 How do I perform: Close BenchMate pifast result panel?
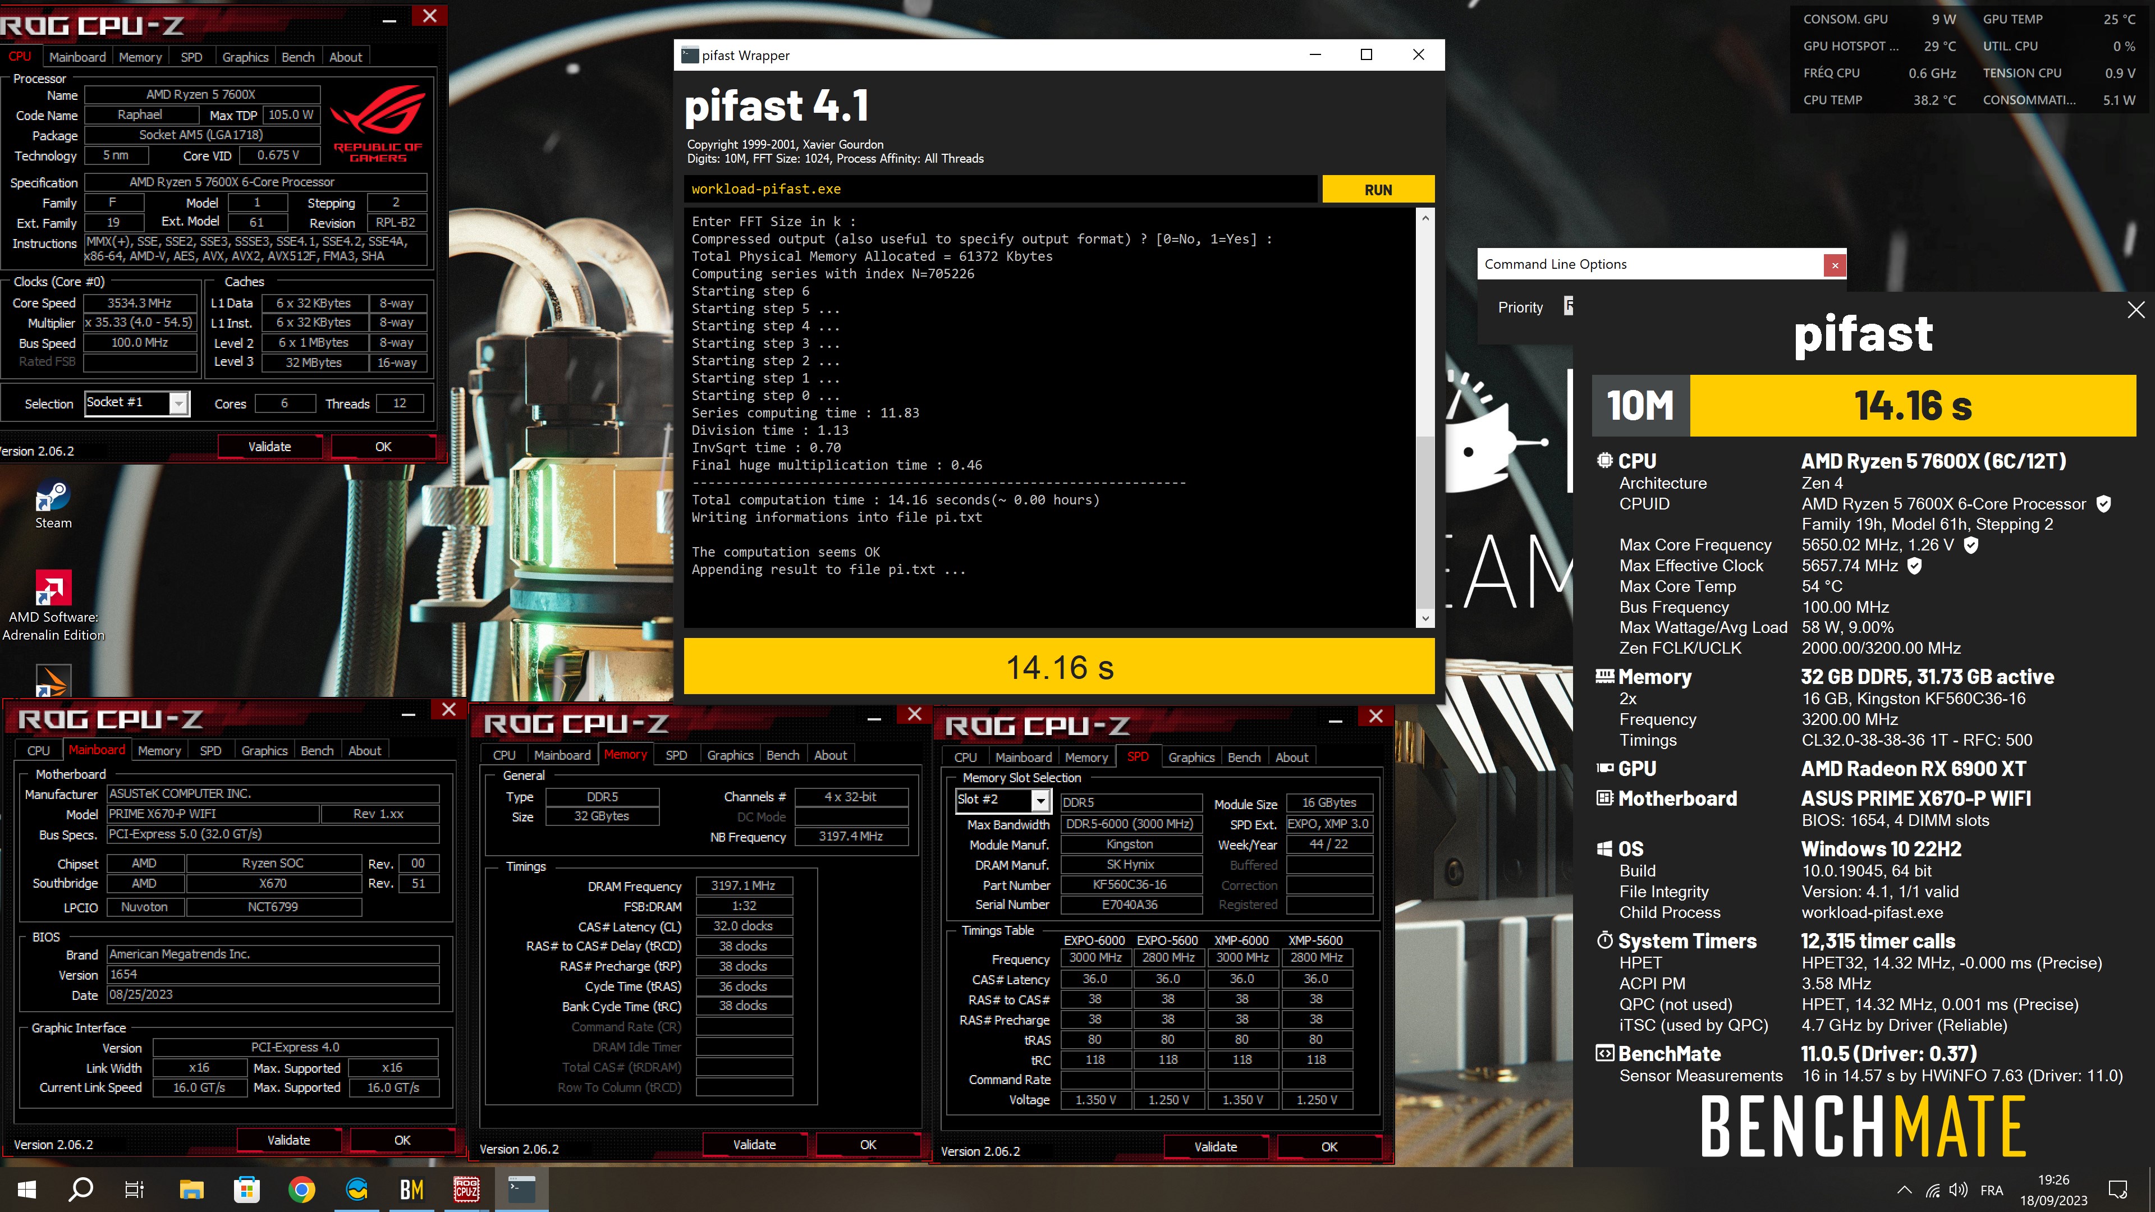pos(2136,310)
